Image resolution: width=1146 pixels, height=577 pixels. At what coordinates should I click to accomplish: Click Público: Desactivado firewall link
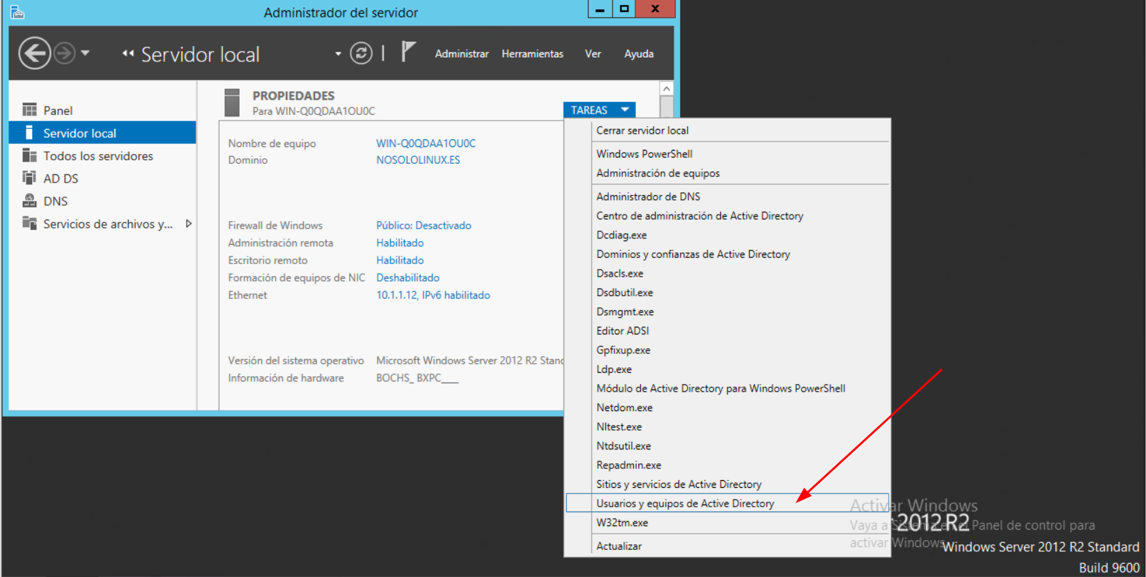pyautogui.click(x=424, y=225)
